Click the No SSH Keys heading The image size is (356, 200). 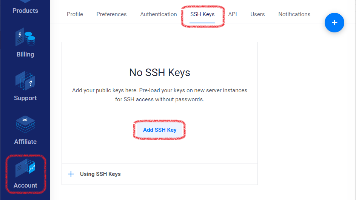[x=160, y=72]
